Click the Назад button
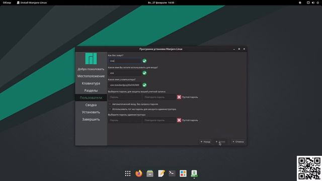 205,142
